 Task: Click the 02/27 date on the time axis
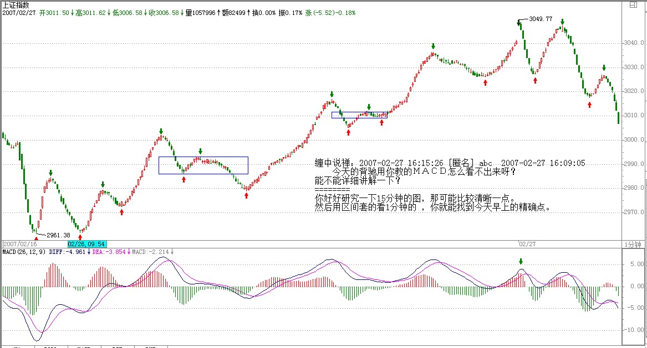point(526,243)
